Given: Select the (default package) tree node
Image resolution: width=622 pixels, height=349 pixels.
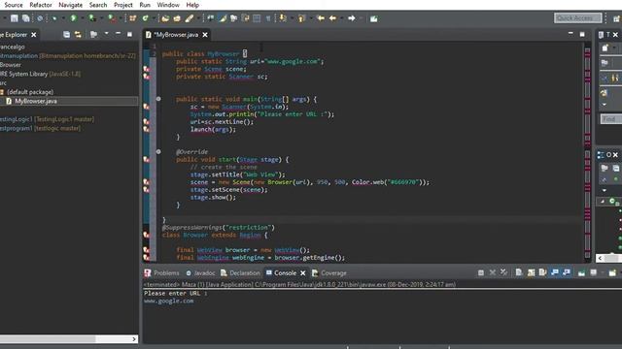Looking at the screenshot, I should (x=30, y=92).
